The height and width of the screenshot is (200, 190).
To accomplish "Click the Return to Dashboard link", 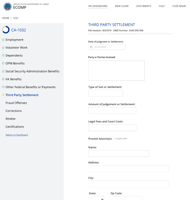I will pos(17,135).
